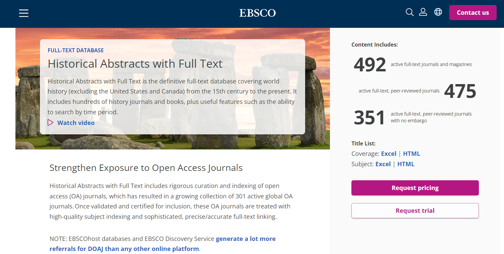Click the FULL-TEXT DATABASE label
This screenshot has height=254, width=504.
coord(76,50)
